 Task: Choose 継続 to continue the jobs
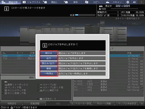(49, 69)
